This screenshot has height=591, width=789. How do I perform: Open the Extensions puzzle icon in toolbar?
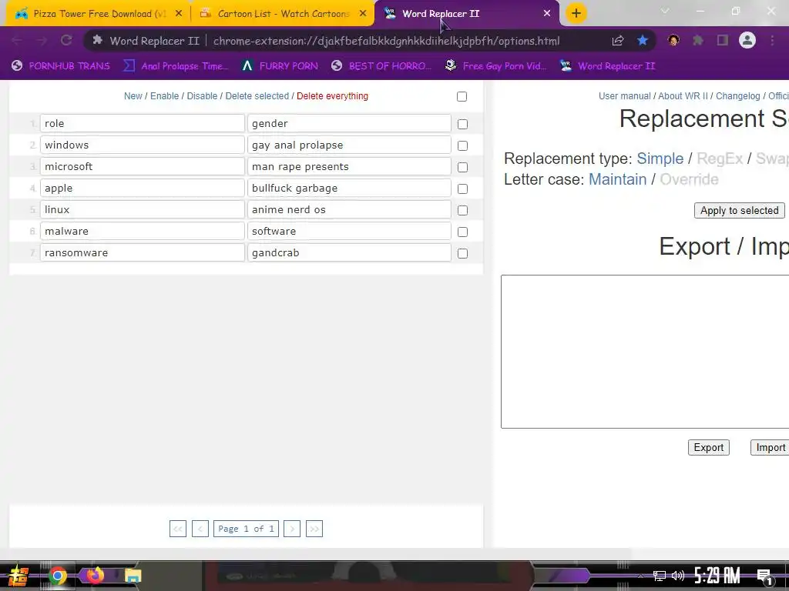click(x=698, y=41)
